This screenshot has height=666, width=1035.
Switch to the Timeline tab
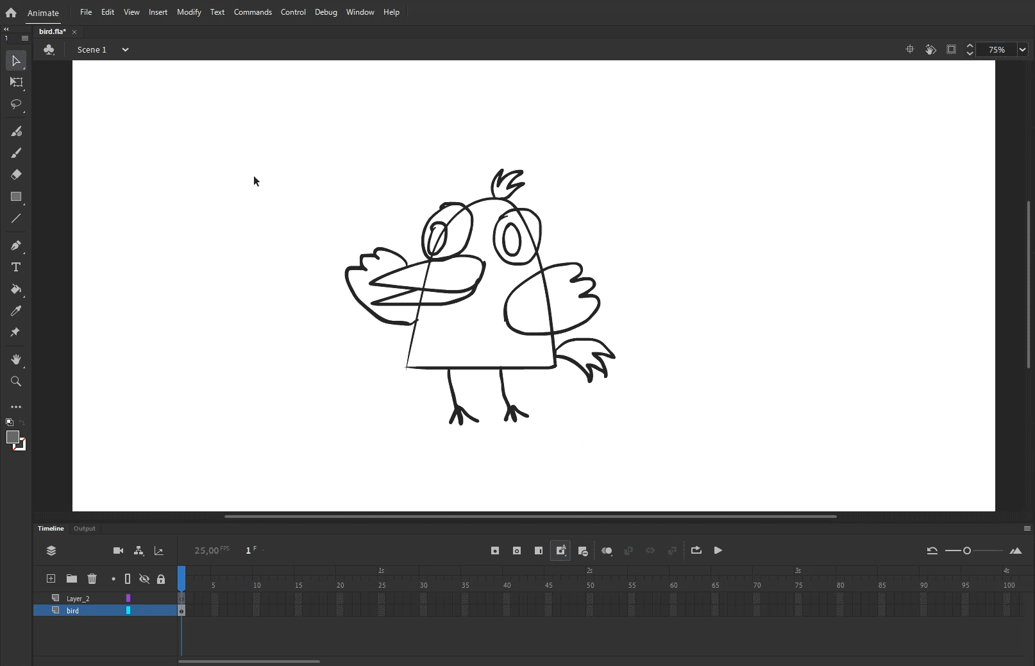51,529
